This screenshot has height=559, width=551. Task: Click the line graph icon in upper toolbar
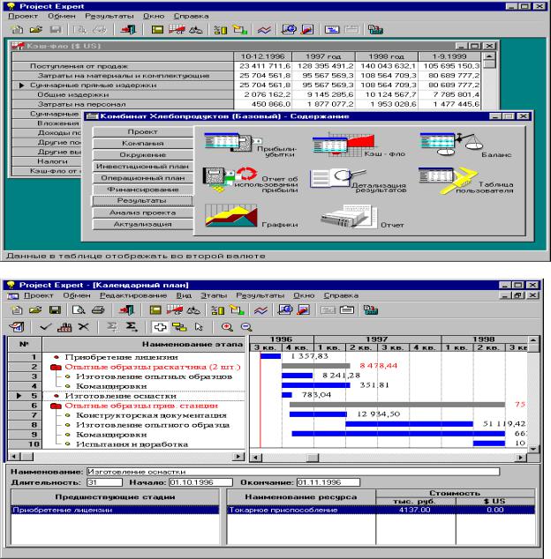(264, 30)
